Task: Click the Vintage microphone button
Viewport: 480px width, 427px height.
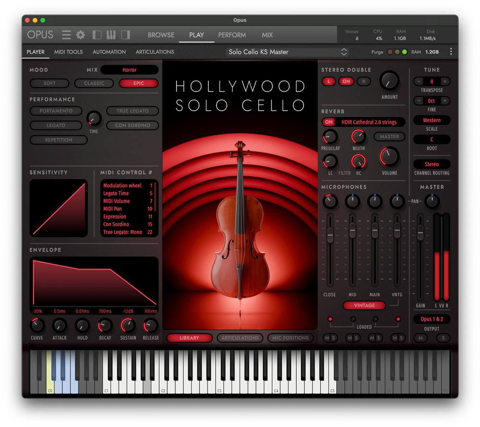Action: click(364, 305)
